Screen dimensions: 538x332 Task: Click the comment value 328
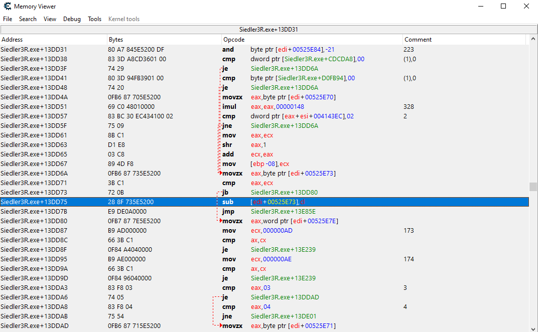[409, 107]
